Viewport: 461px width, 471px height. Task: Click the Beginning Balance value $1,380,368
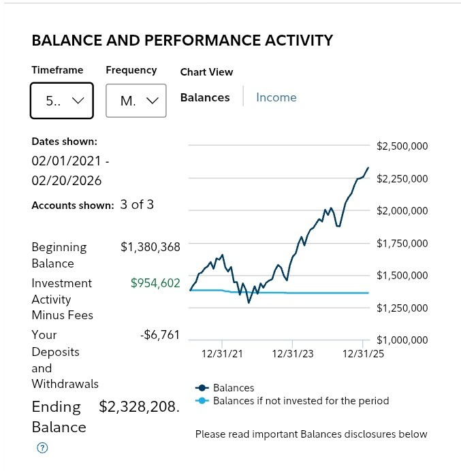[150, 247]
